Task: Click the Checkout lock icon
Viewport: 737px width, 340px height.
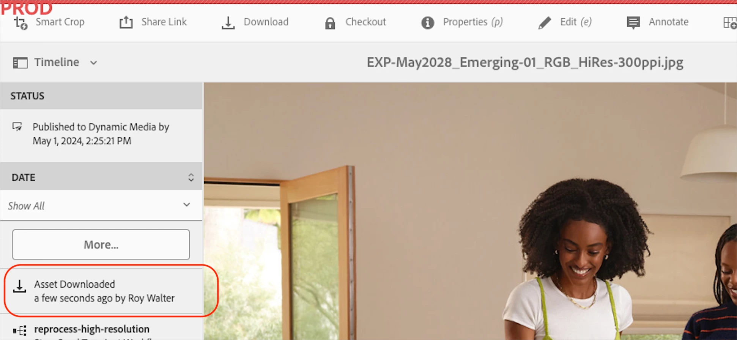Action: [330, 23]
